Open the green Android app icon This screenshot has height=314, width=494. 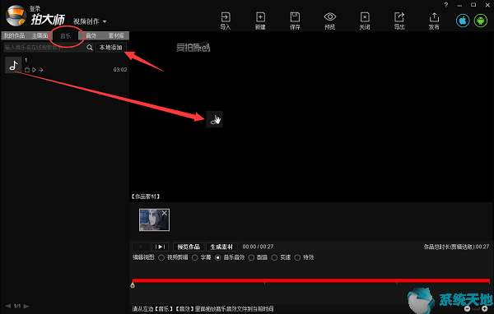pyautogui.click(x=481, y=21)
